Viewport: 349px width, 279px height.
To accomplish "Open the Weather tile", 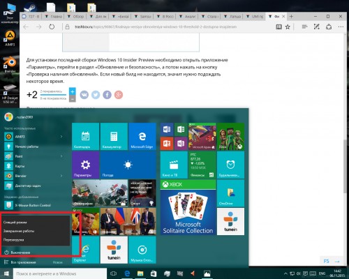I will [x=128, y=165].
